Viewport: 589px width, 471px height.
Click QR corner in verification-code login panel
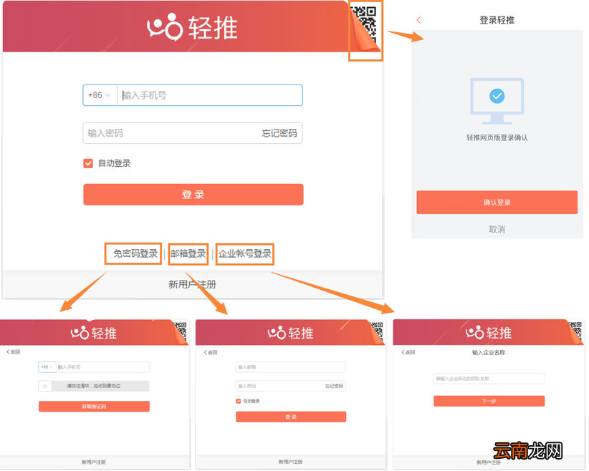click(181, 333)
